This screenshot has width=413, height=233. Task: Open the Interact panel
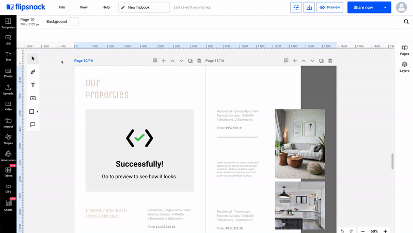click(8, 123)
